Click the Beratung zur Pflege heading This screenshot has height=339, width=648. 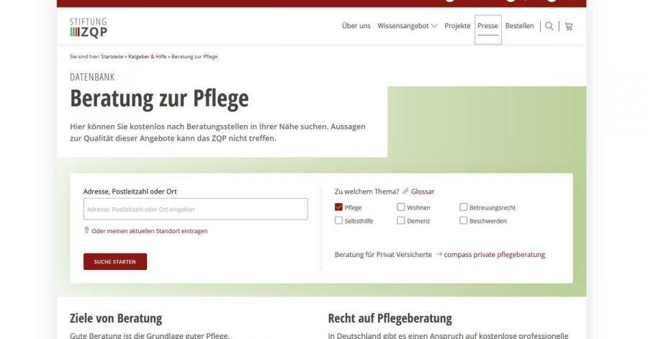[x=160, y=99]
